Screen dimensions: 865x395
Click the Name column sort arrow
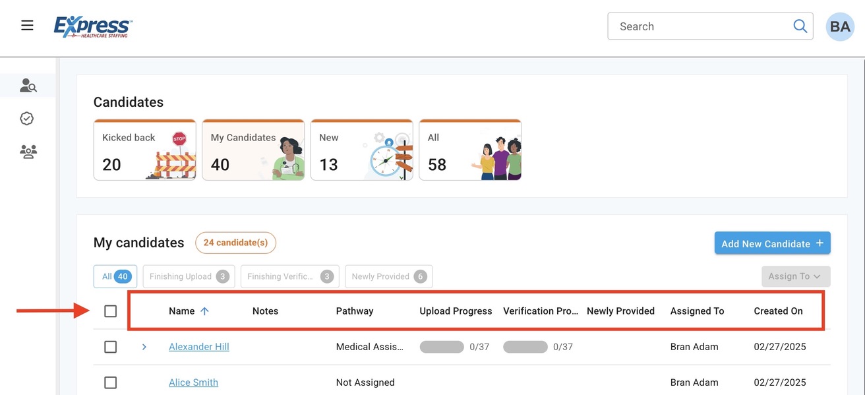(204, 311)
